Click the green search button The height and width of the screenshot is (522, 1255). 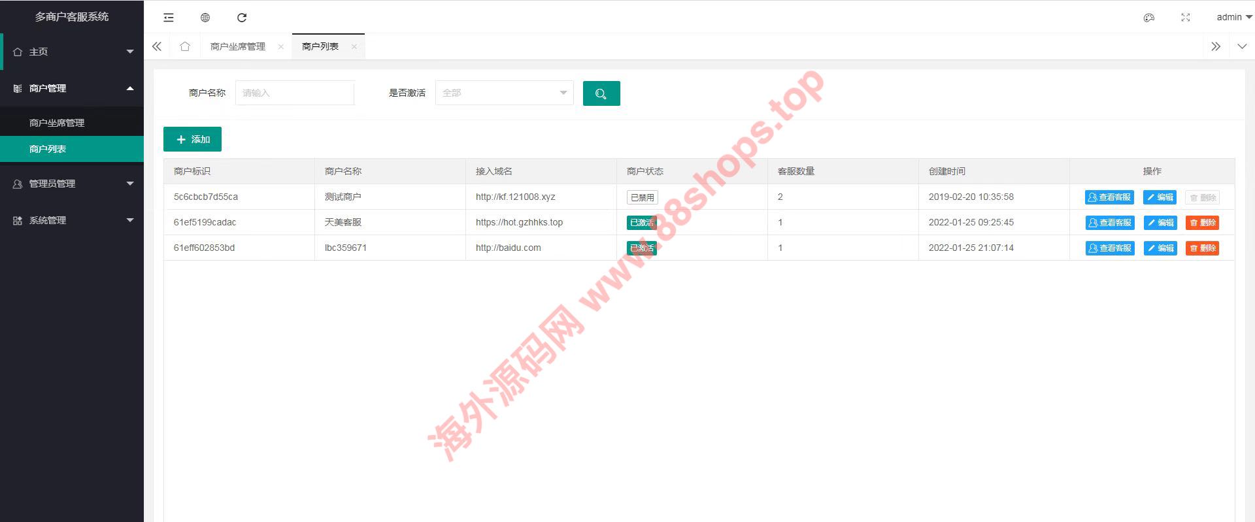pyautogui.click(x=601, y=93)
